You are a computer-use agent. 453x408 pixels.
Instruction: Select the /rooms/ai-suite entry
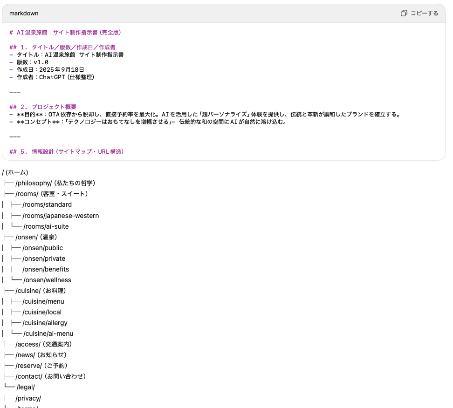(46, 226)
